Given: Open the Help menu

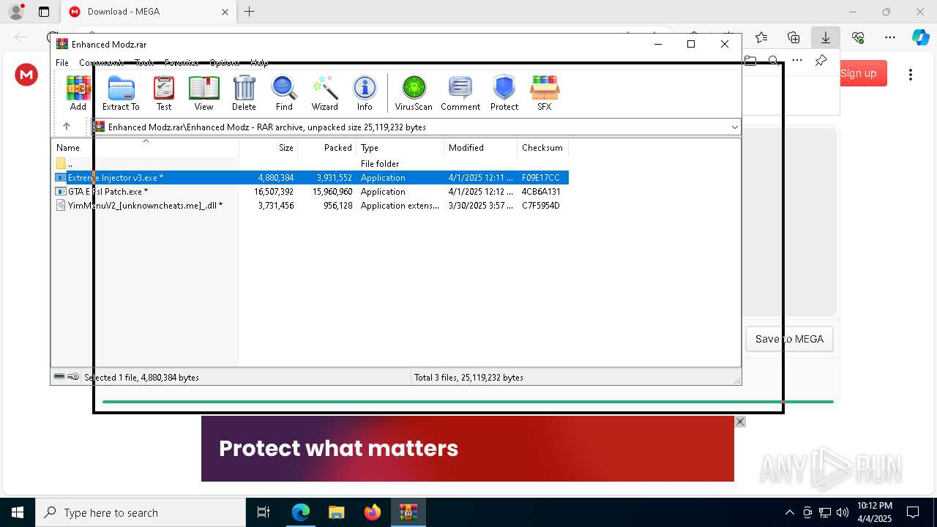Looking at the screenshot, I should click(259, 63).
